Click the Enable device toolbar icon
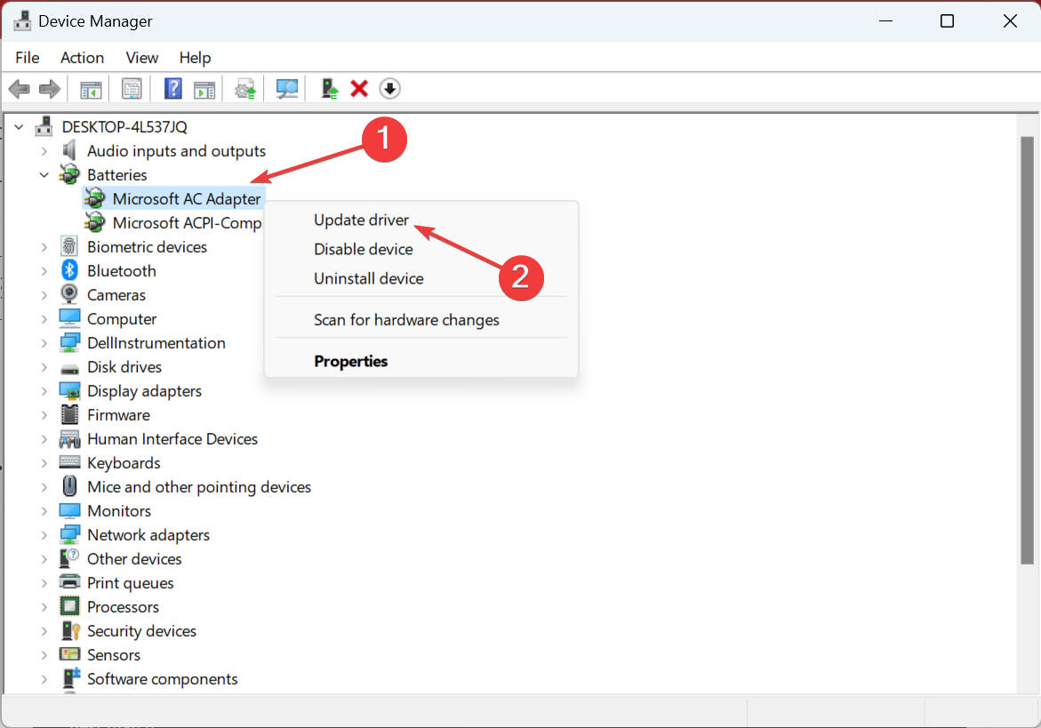 click(329, 88)
